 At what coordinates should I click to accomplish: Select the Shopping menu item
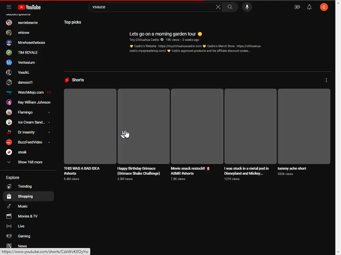coord(28,196)
